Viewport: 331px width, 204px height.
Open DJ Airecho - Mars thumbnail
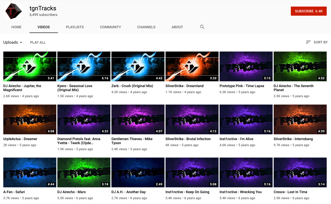pos(84,172)
